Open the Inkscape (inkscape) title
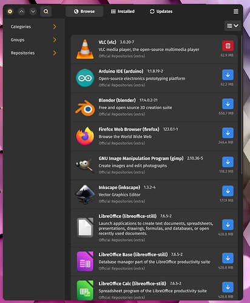250x303 pixels. [120, 187]
